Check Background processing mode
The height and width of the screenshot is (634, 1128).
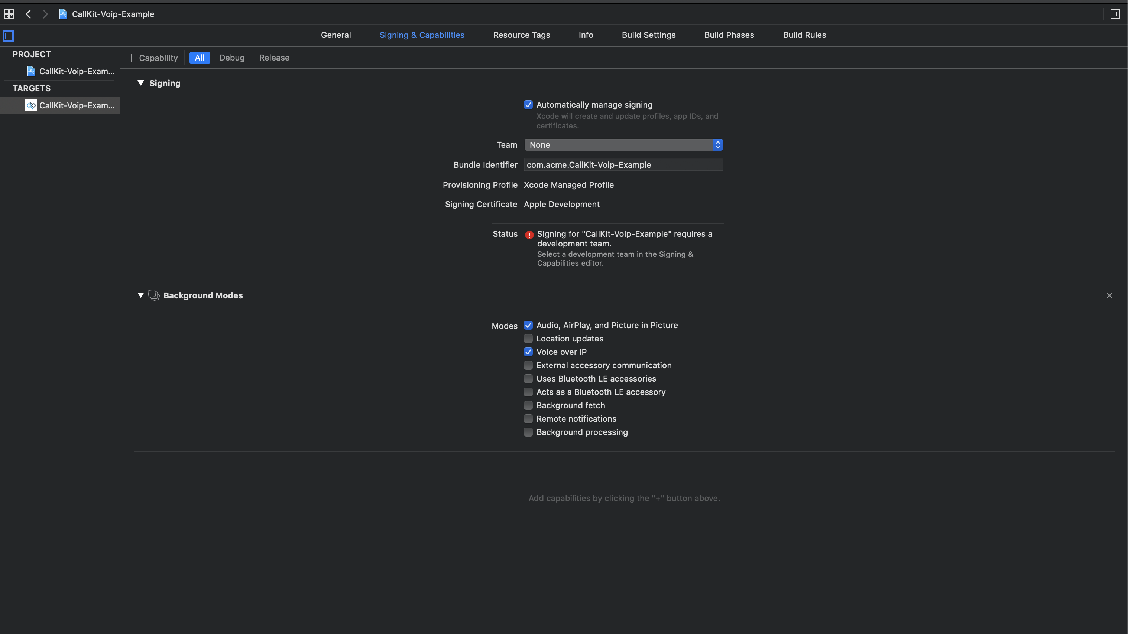click(528, 432)
